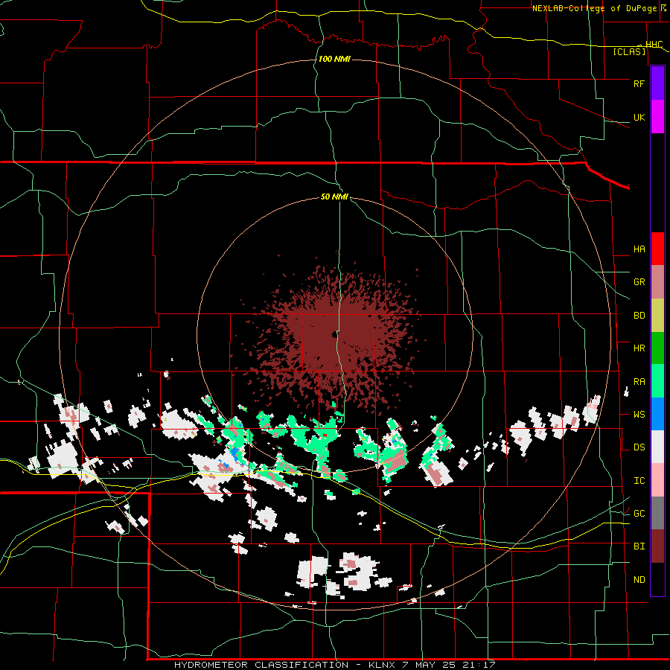Click the DS legend label
This screenshot has width=670, height=670.
639,447
